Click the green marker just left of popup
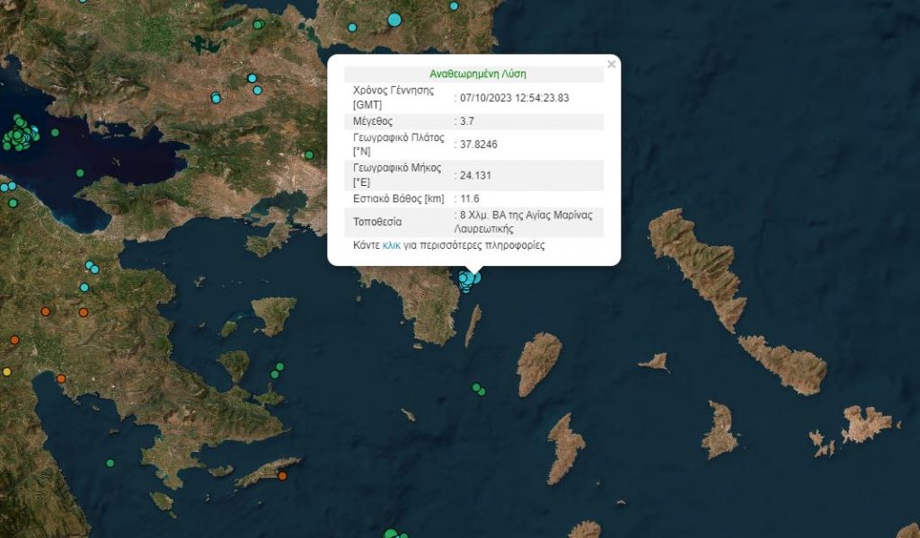This screenshot has height=538, width=920. [309, 154]
